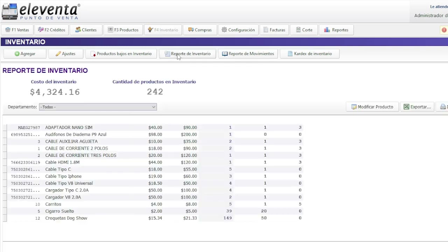Click the $21.33 price cell
448x252 pixels.
tap(190, 218)
